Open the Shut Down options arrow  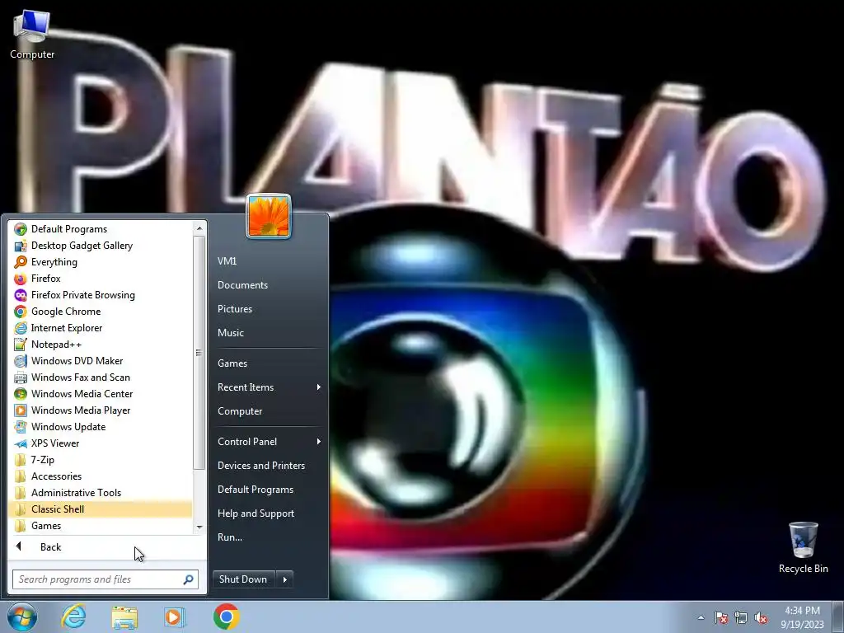pyautogui.click(x=284, y=579)
